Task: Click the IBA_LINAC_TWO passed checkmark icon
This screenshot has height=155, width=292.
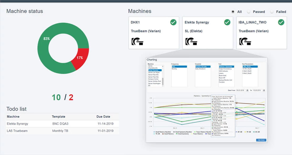Action: coord(281,22)
